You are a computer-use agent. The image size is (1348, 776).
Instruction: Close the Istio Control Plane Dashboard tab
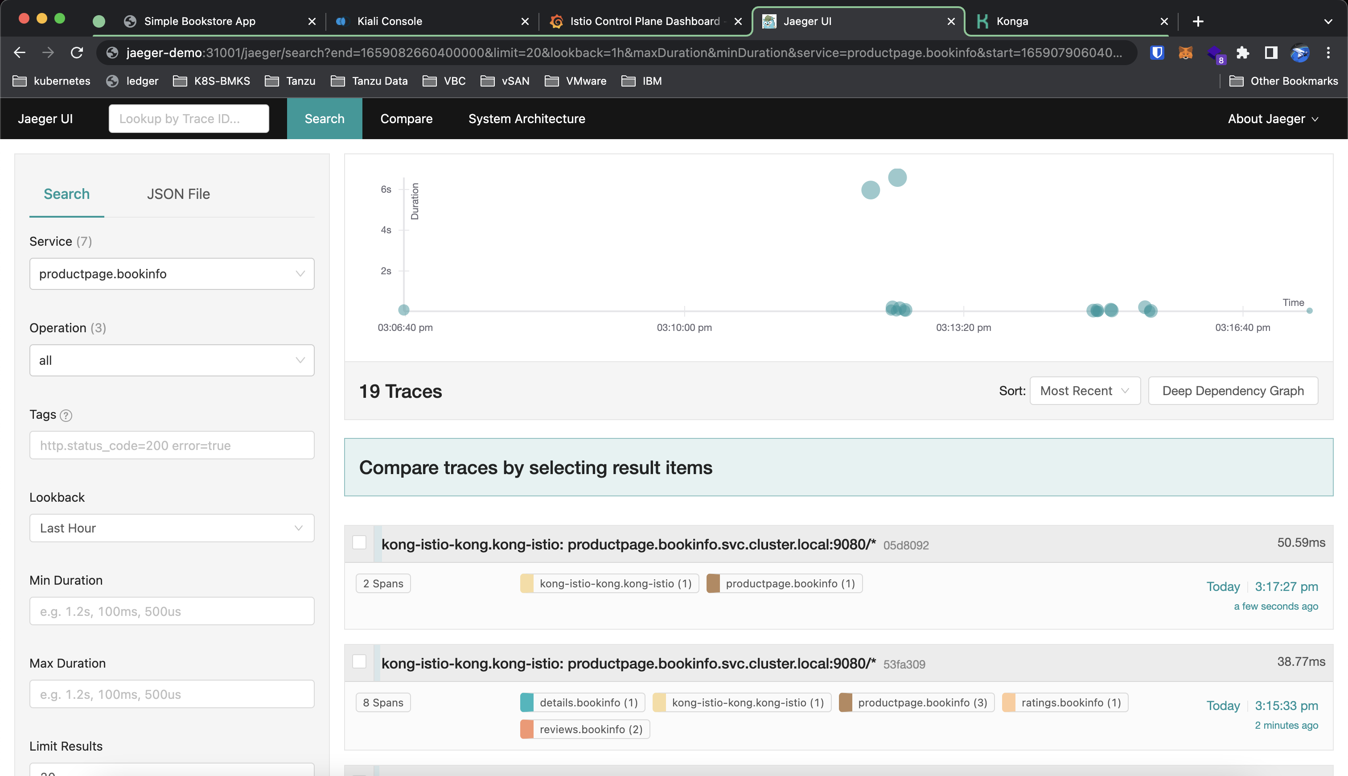738,21
